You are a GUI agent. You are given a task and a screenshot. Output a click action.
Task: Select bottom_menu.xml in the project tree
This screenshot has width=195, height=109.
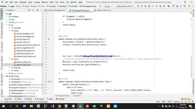pyautogui.click(x=23, y=62)
